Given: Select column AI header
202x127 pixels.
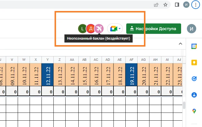Looking at the screenshot, I should tap(167, 60).
